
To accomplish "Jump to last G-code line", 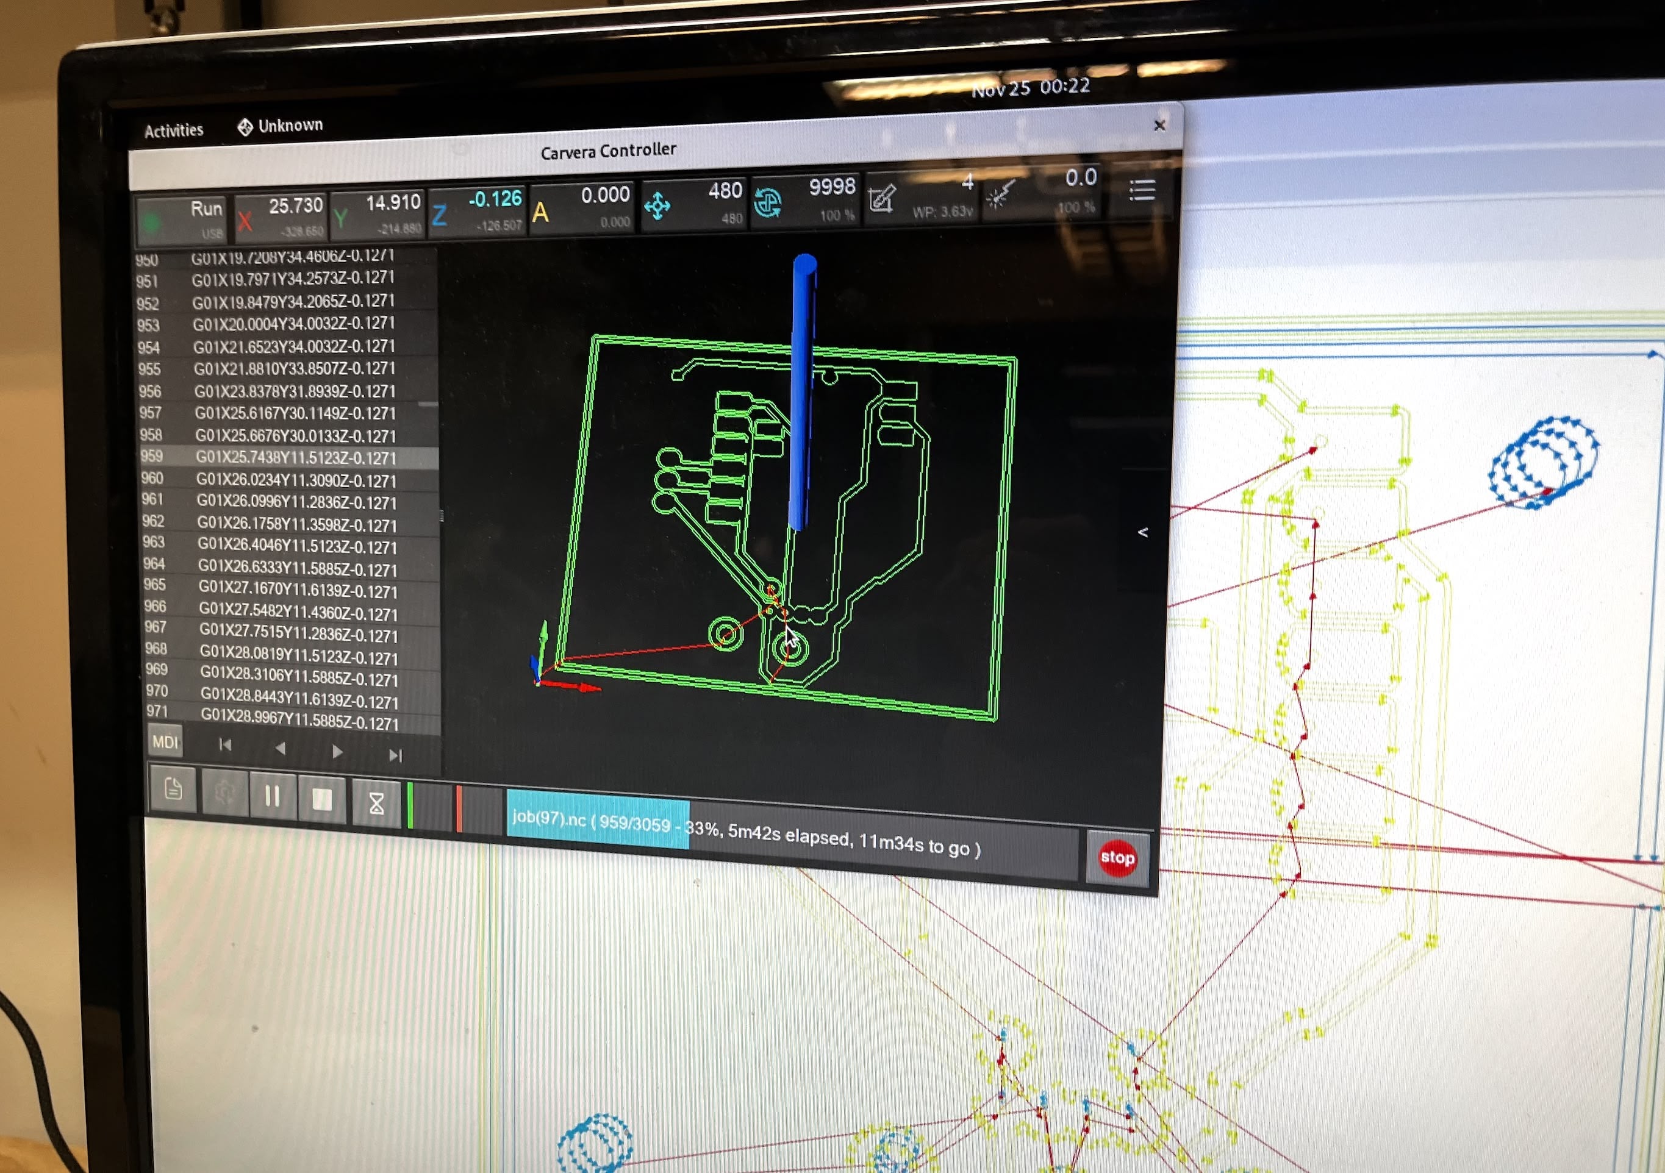I will point(395,755).
